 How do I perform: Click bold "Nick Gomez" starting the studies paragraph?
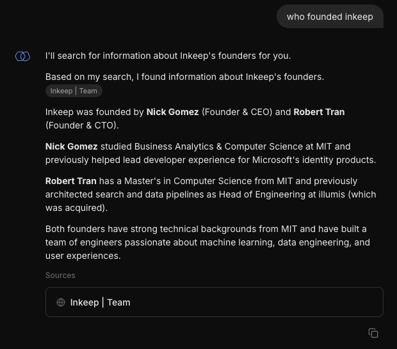point(71,146)
